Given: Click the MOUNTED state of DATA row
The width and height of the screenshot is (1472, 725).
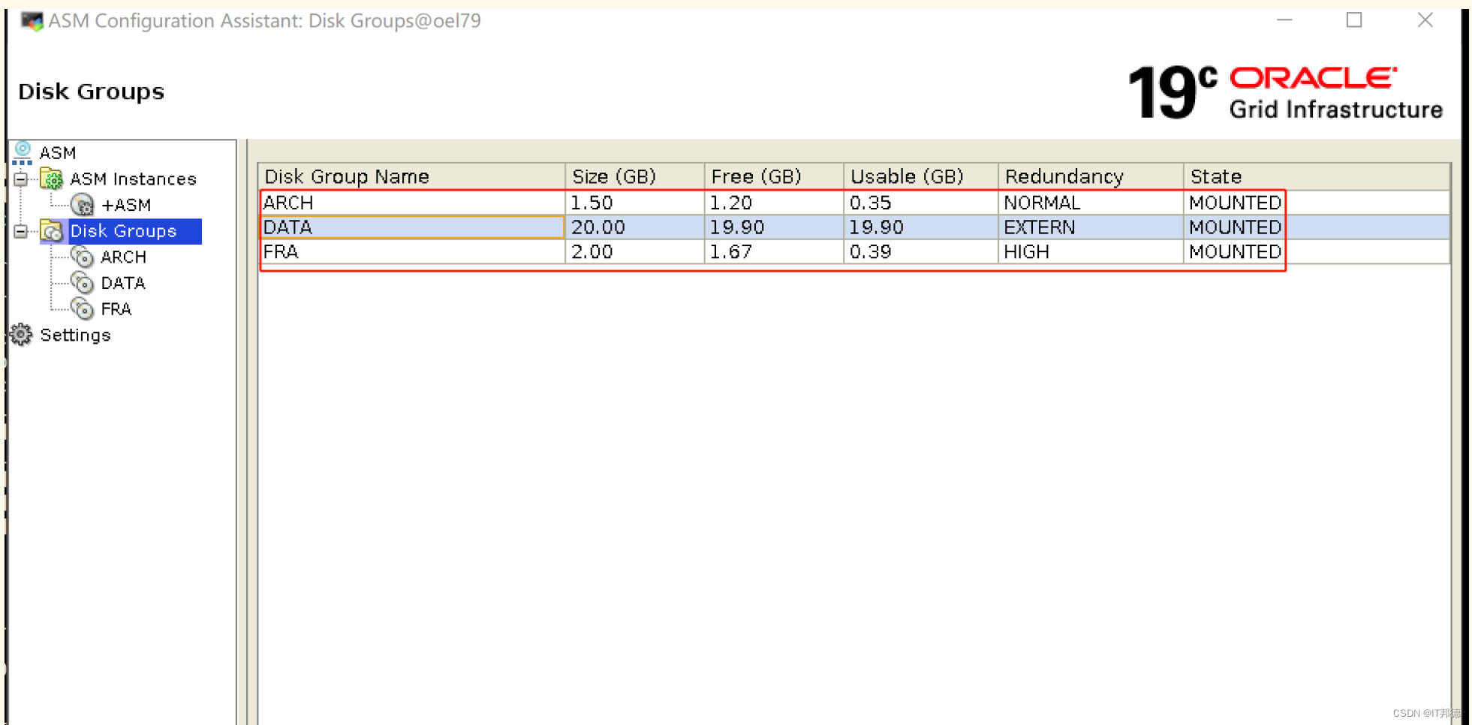Looking at the screenshot, I should (x=1235, y=227).
